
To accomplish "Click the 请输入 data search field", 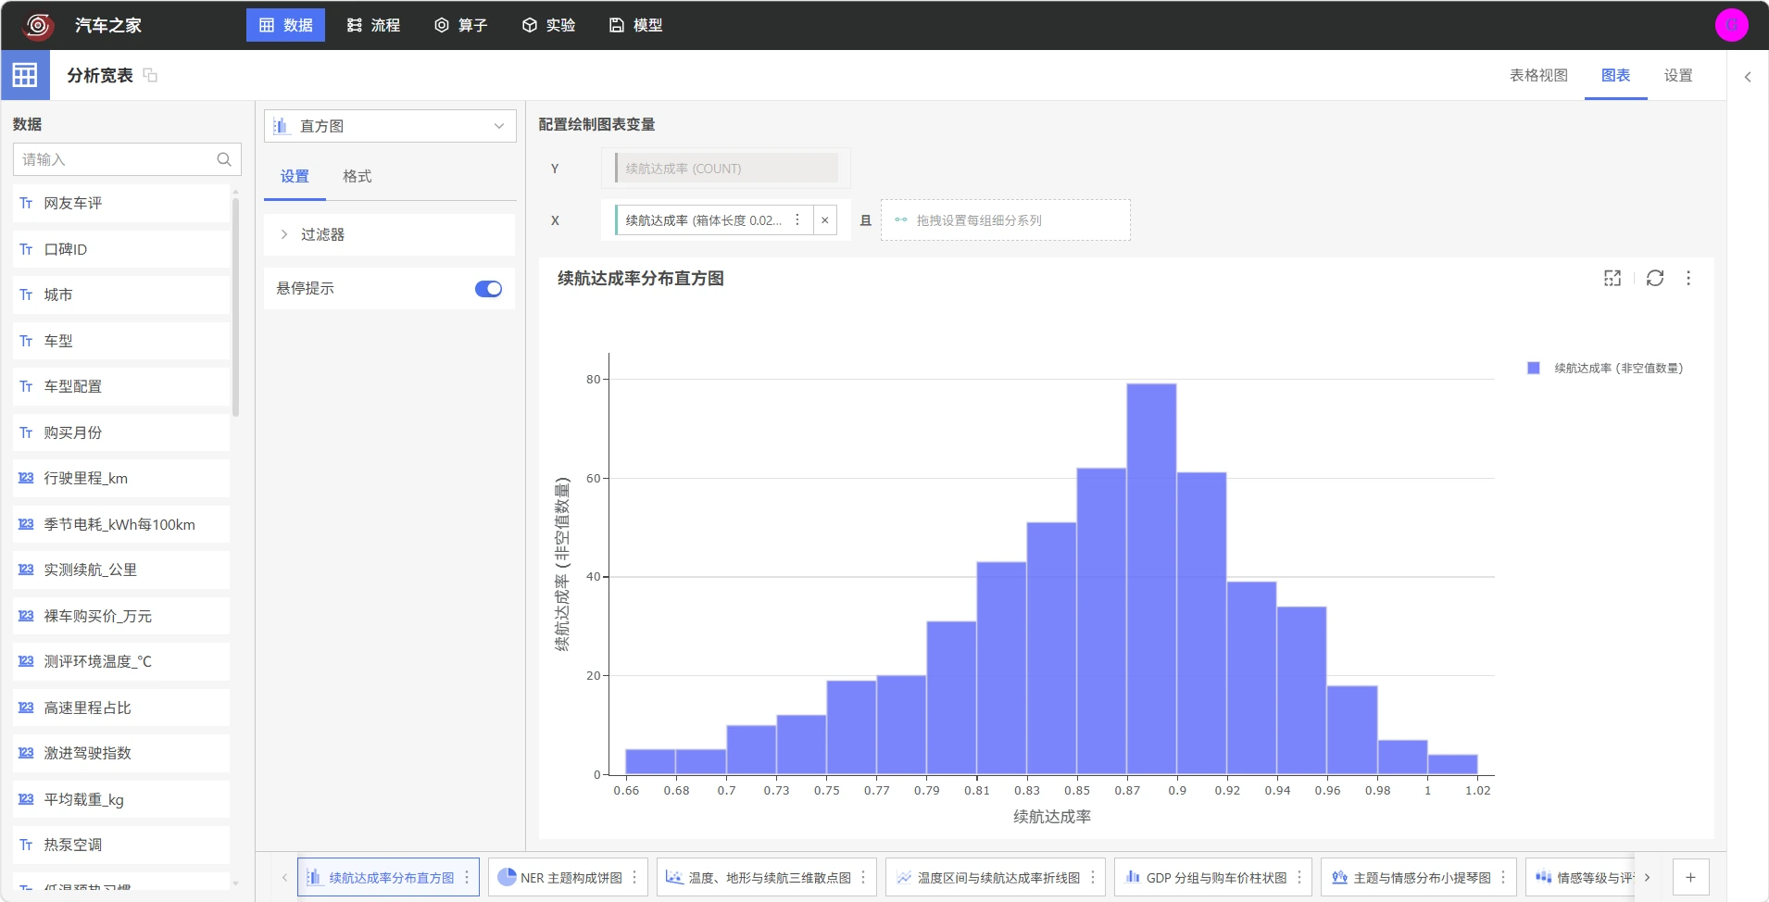I will point(127,159).
